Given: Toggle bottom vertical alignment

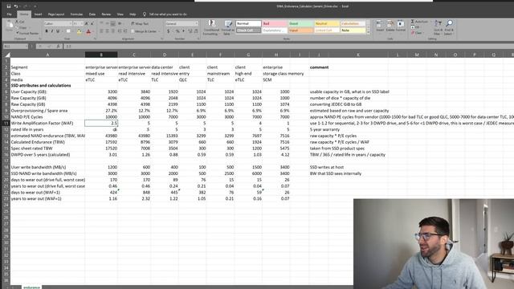Looking at the screenshot, I should (112, 23).
